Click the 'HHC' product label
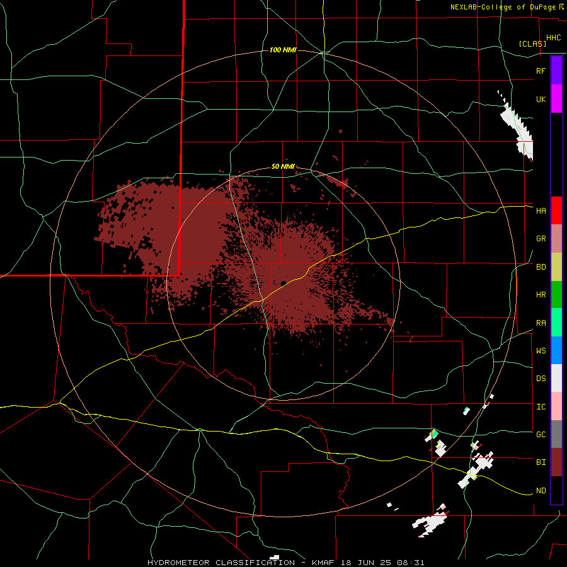 click(x=554, y=38)
